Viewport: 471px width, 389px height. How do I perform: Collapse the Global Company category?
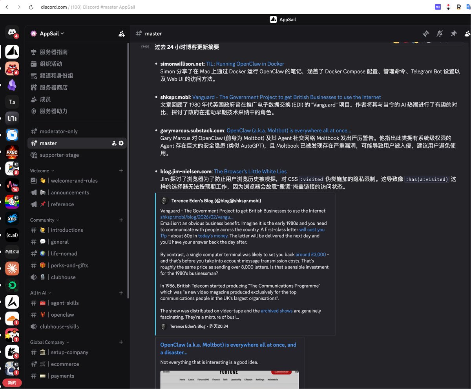(49, 342)
